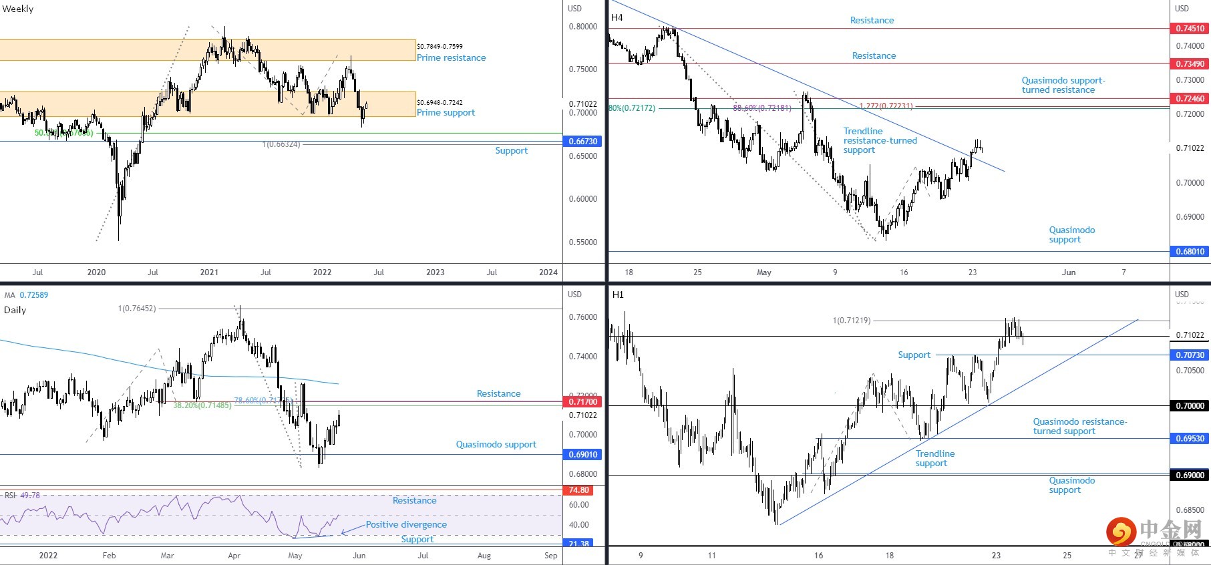Click the 0.69530 price tag on H1 chart

[1190, 439]
